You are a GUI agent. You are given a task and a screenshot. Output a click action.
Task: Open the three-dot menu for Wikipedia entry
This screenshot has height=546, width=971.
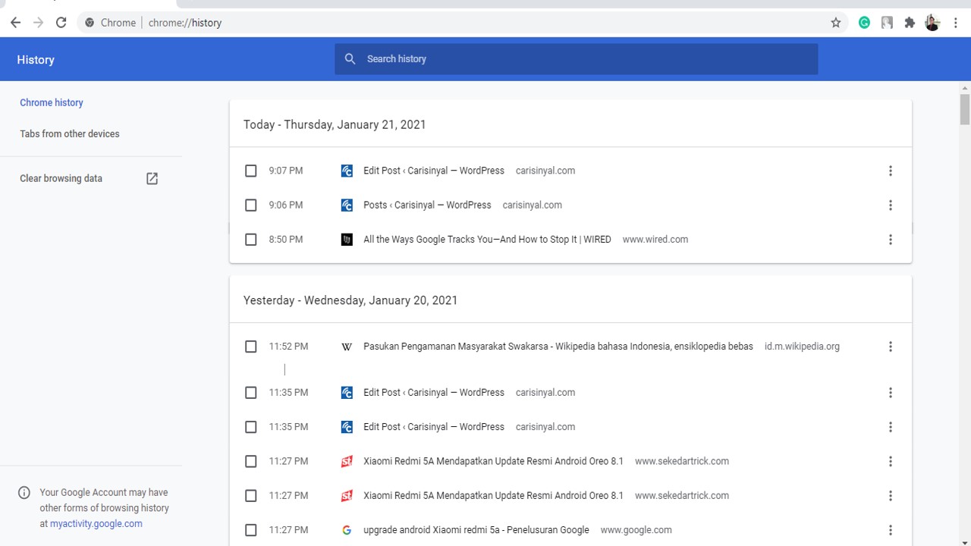[891, 347]
